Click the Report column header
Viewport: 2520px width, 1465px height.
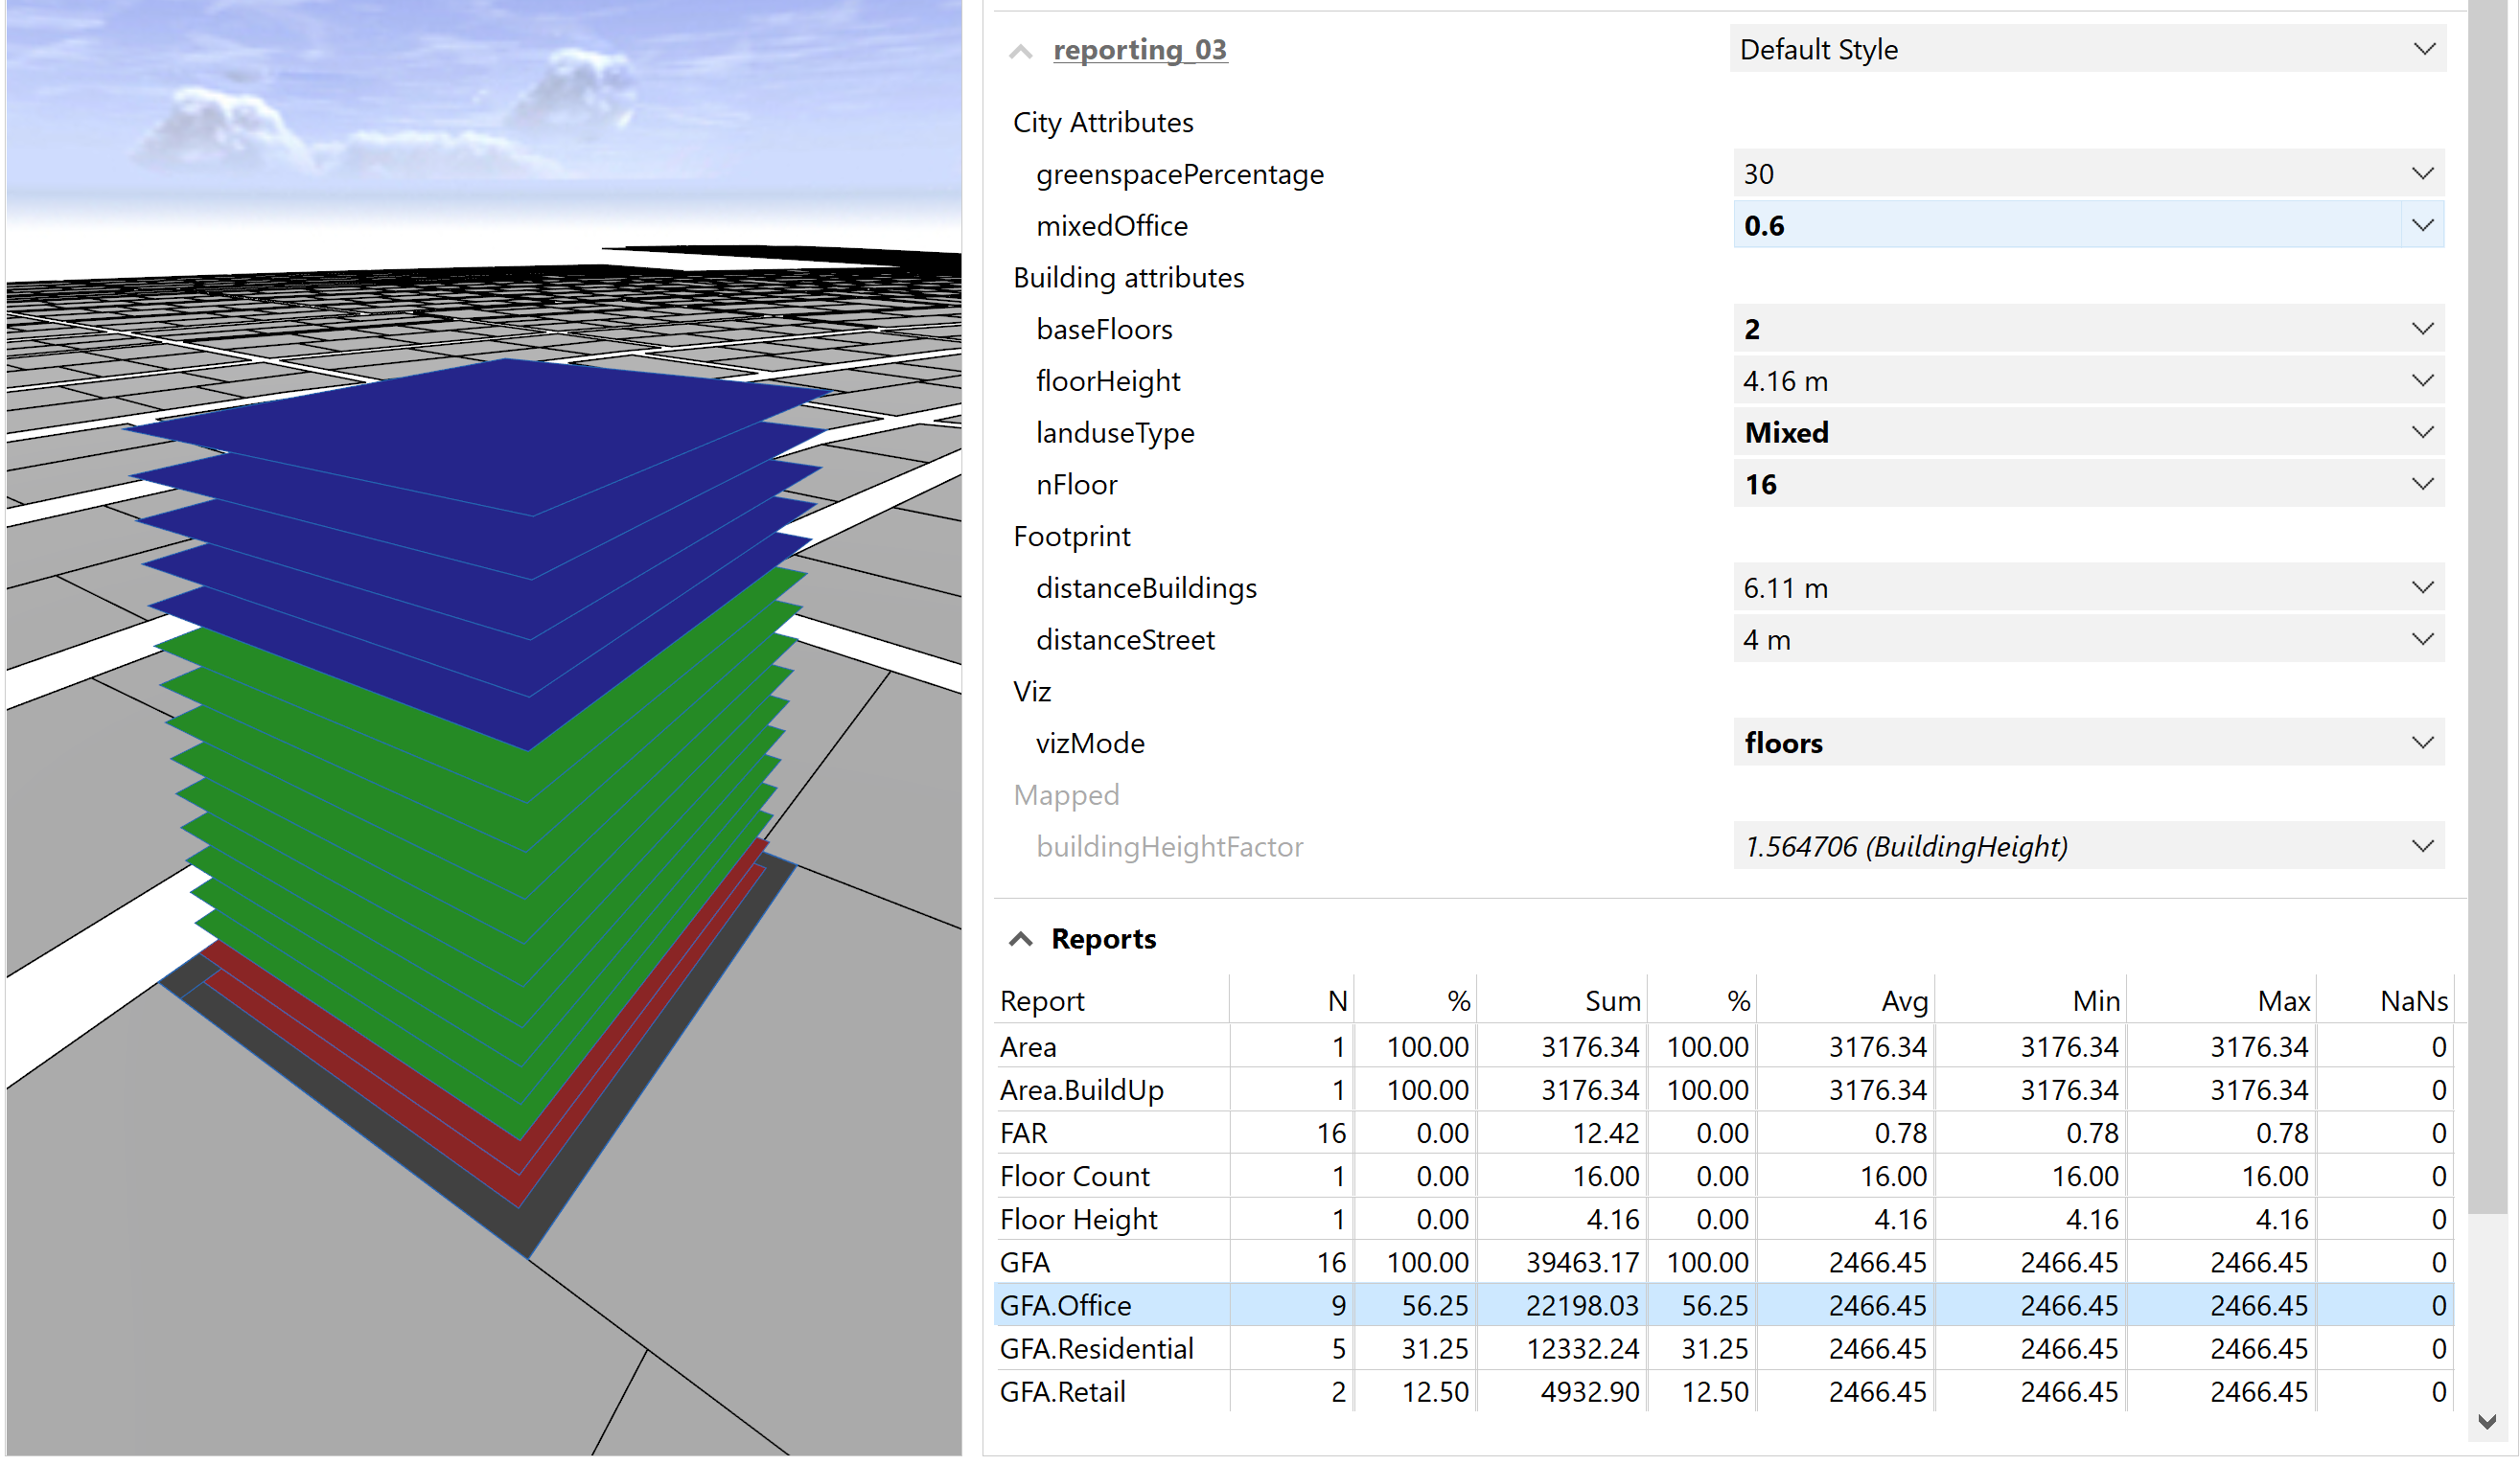tap(1042, 1001)
